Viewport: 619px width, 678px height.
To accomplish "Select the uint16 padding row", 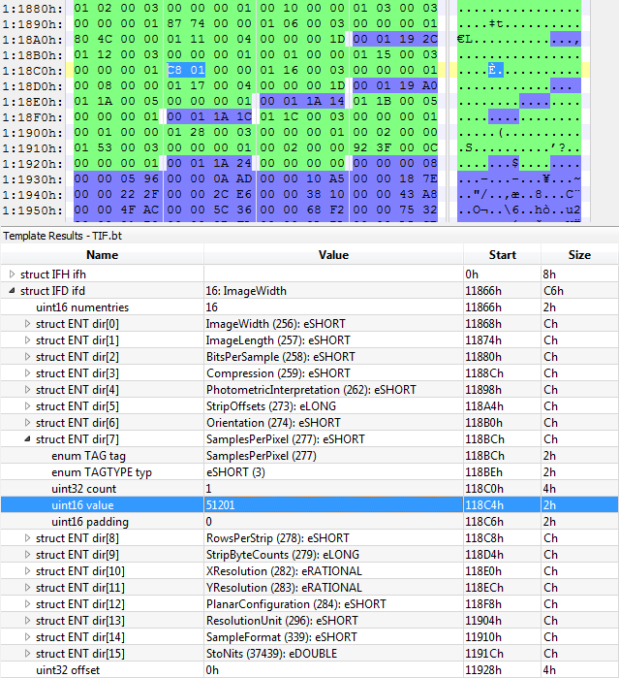I will (309, 522).
